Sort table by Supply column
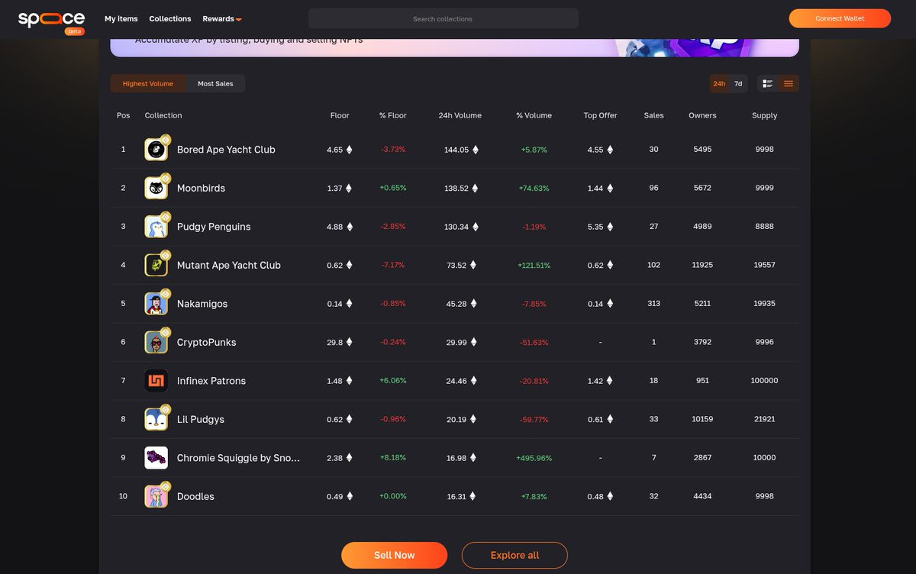 [764, 115]
